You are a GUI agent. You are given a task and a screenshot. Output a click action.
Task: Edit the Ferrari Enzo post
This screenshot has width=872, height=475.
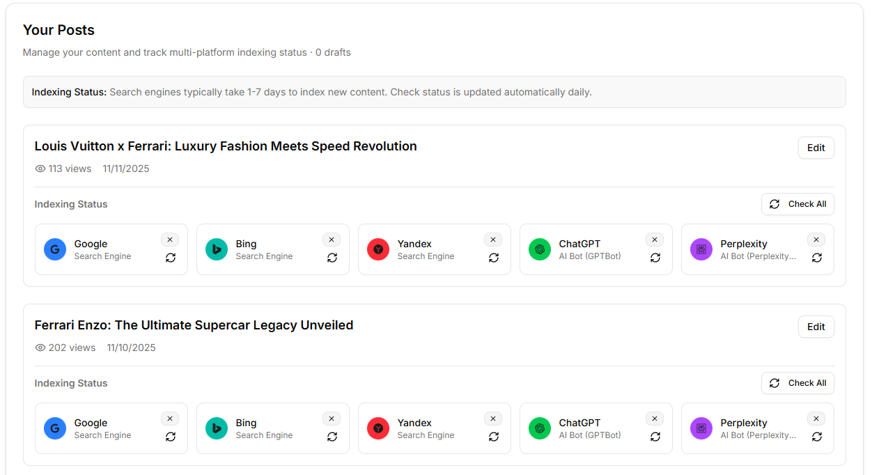[x=816, y=327]
